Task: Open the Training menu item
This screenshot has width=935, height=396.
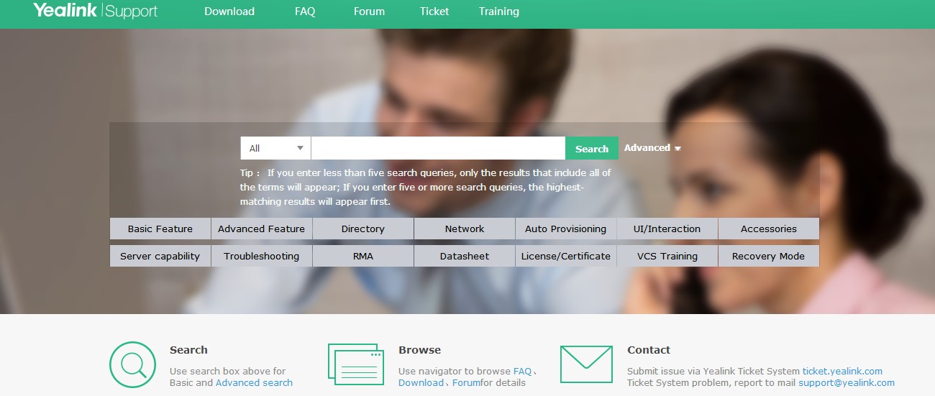Action: click(499, 11)
